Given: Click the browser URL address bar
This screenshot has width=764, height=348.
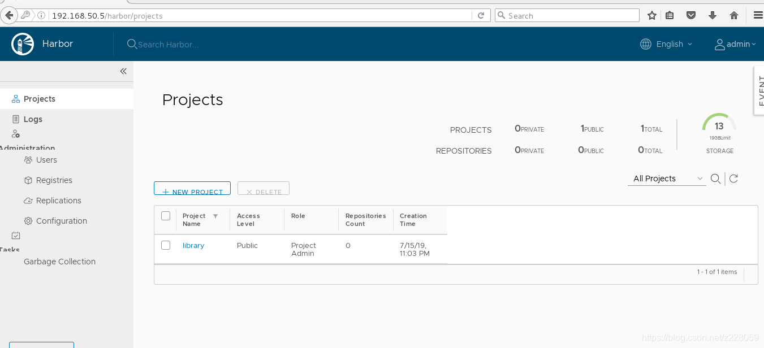Looking at the screenshot, I should coord(260,16).
